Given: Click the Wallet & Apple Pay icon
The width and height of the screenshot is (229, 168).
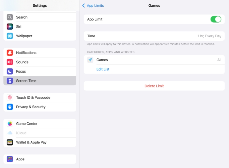Looking at the screenshot, I should 10,142.
